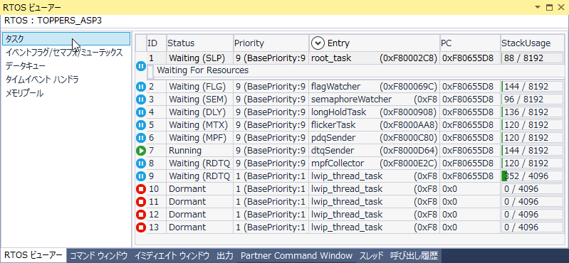Image resolution: width=569 pixels, height=263 pixels.
Task: Click the lwip_thread_task entry of task 9
Action: pyautogui.click(x=374, y=176)
